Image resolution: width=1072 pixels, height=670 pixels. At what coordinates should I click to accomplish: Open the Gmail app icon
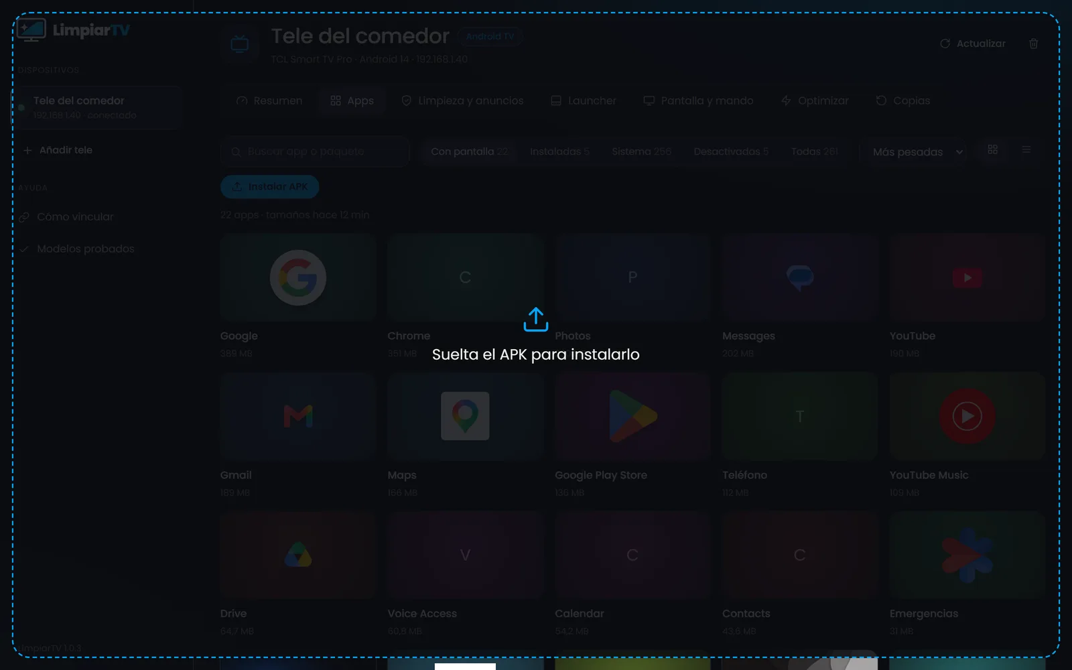(x=298, y=416)
